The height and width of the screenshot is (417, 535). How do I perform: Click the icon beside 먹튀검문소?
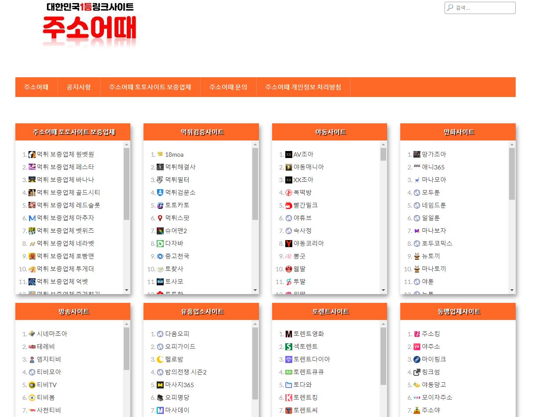160,193
